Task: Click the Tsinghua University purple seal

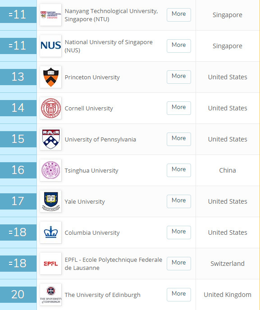Action: [50, 170]
